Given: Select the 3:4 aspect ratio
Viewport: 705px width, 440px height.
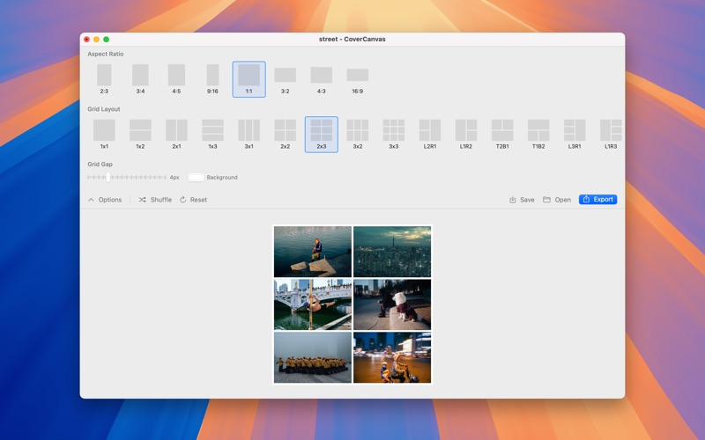Looking at the screenshot, I should coord(140,79).
